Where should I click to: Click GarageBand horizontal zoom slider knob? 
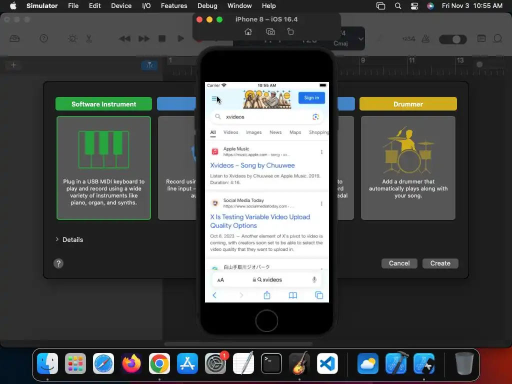pos(479,64)
